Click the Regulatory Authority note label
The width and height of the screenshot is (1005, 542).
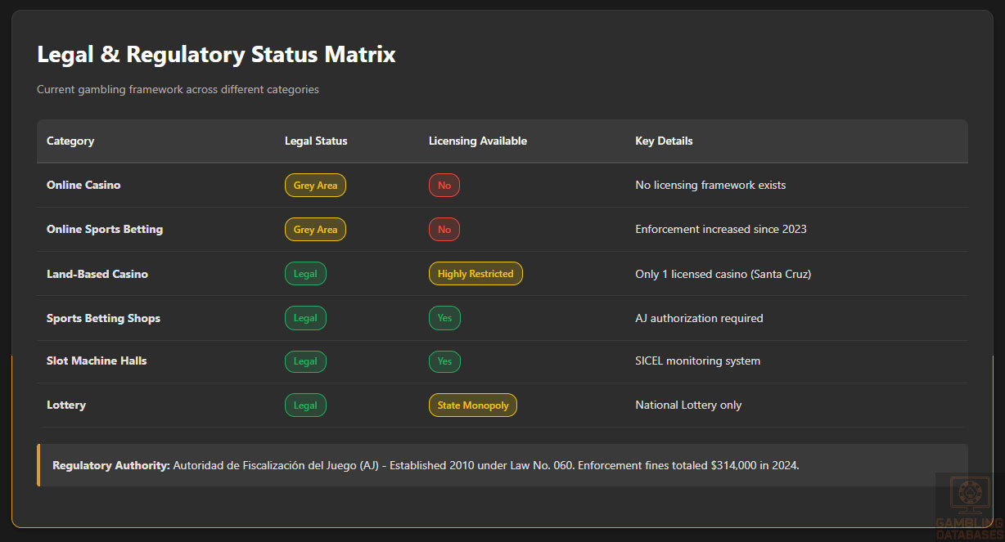(x=111, y=465)
